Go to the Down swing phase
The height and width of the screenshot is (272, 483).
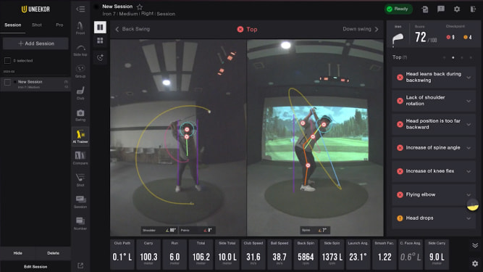pos(361,29)
